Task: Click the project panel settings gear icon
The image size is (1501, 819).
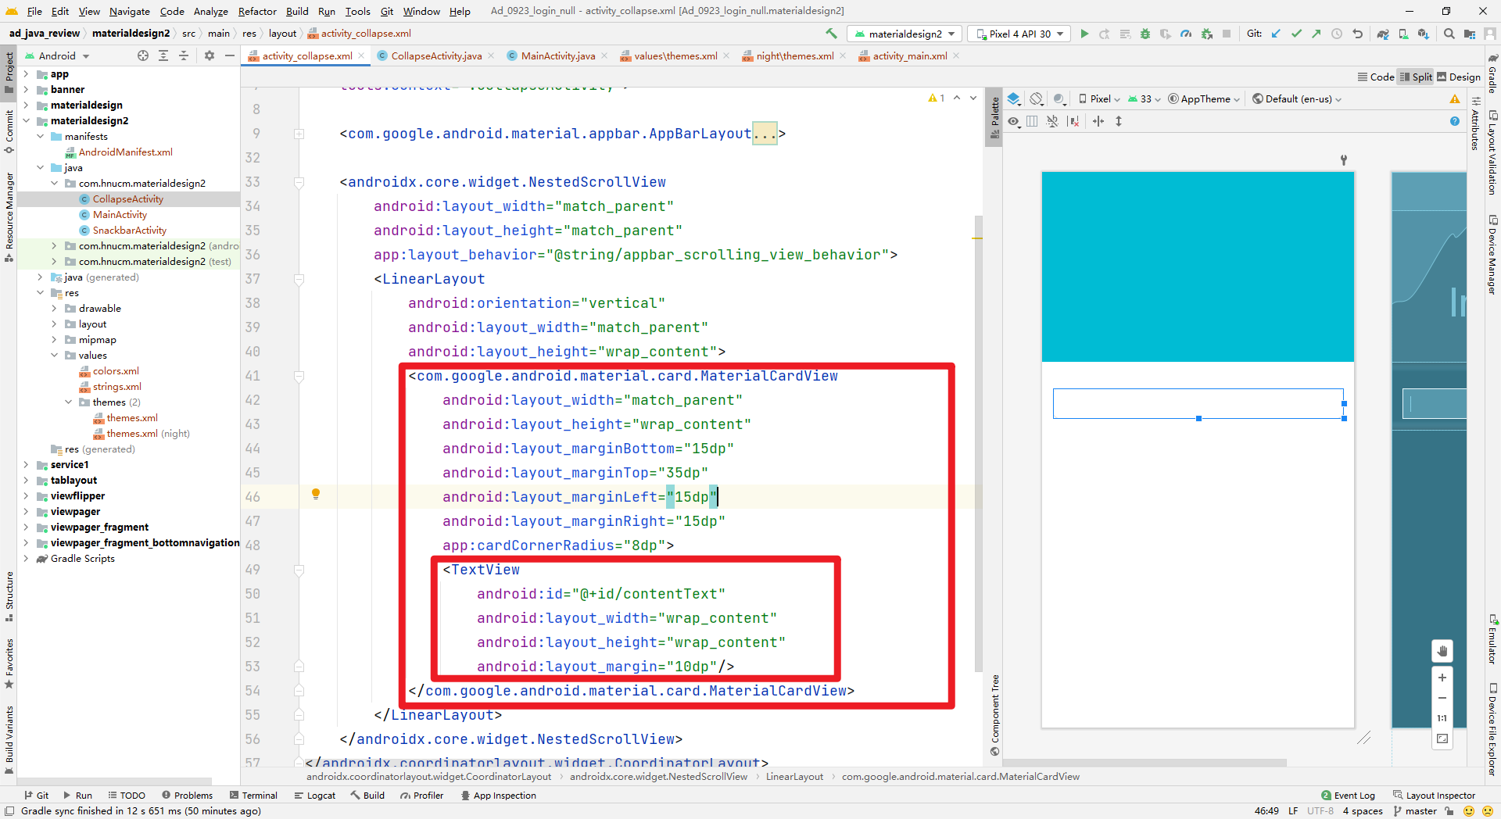Action: point(209,55)
